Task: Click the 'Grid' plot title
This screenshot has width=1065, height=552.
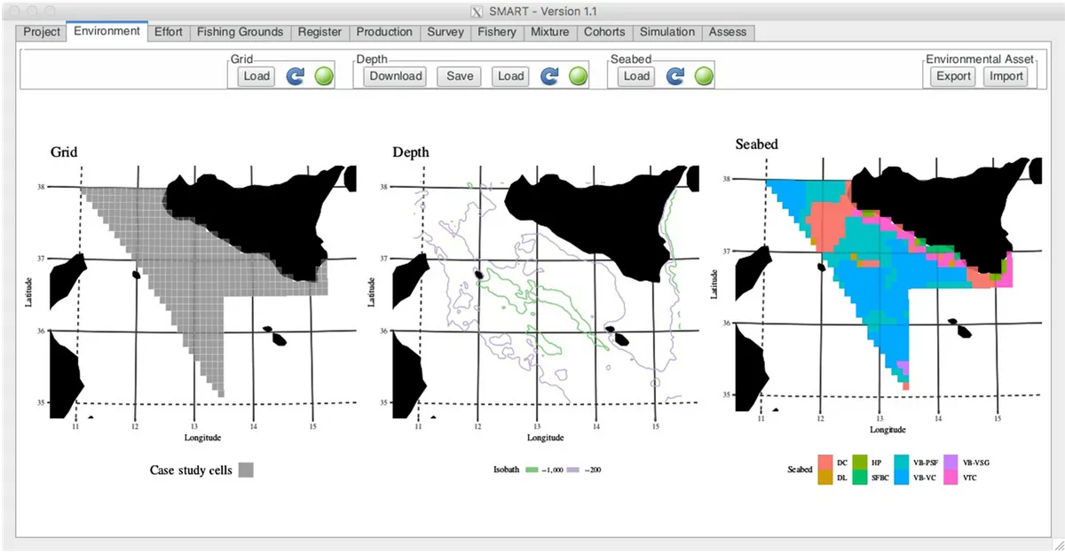Action: coord(64,152)
